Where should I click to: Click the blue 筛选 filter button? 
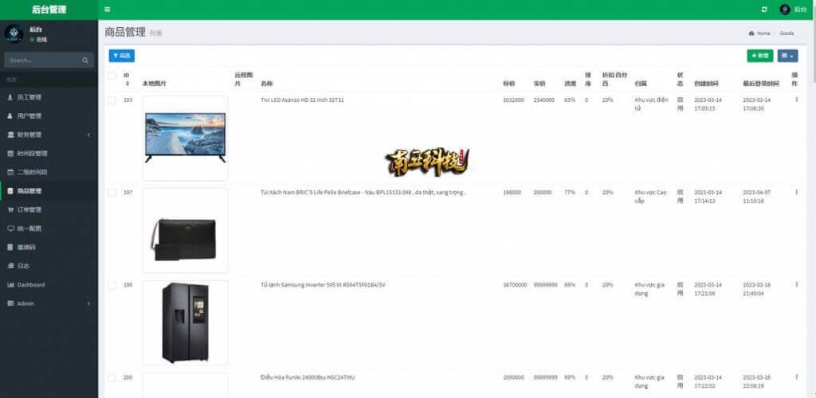coord(122,56)
